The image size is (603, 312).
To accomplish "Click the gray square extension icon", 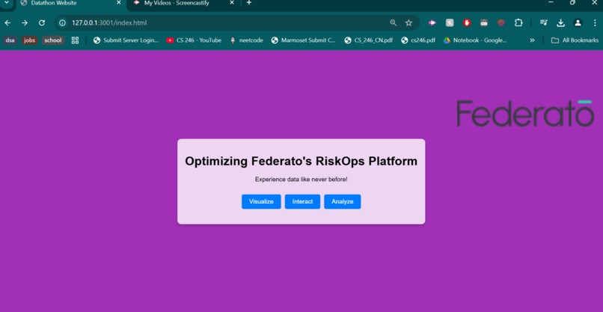I will (x=450, y=22).
